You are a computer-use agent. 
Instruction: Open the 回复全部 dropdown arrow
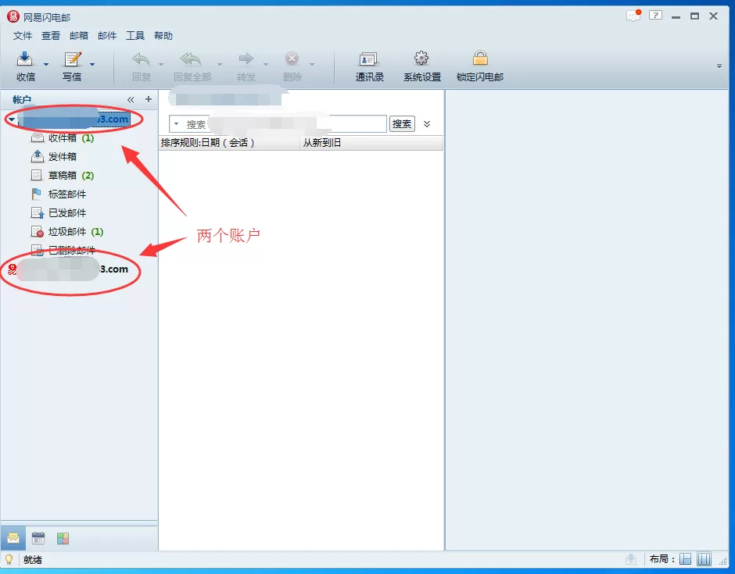(220, 64)
